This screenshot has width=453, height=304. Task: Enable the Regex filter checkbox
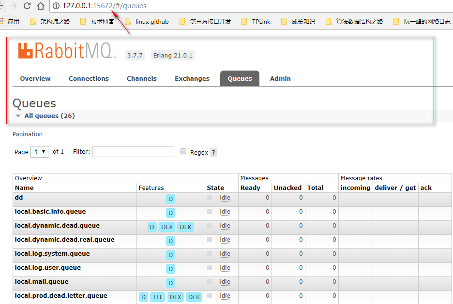[x=183, y=151]
